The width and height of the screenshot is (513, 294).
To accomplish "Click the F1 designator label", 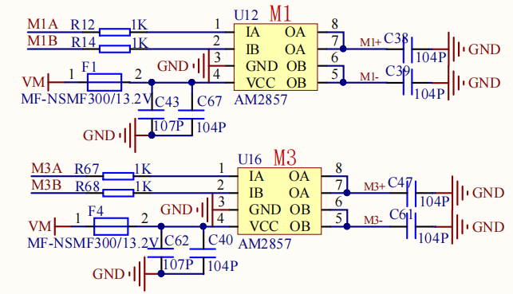I will point(89,67).
